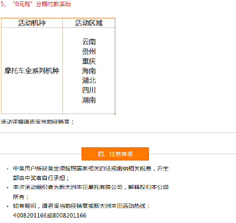Click 贵州 in the region list
This screenshot has width=236, height=223.
click(x=89, y=52)
